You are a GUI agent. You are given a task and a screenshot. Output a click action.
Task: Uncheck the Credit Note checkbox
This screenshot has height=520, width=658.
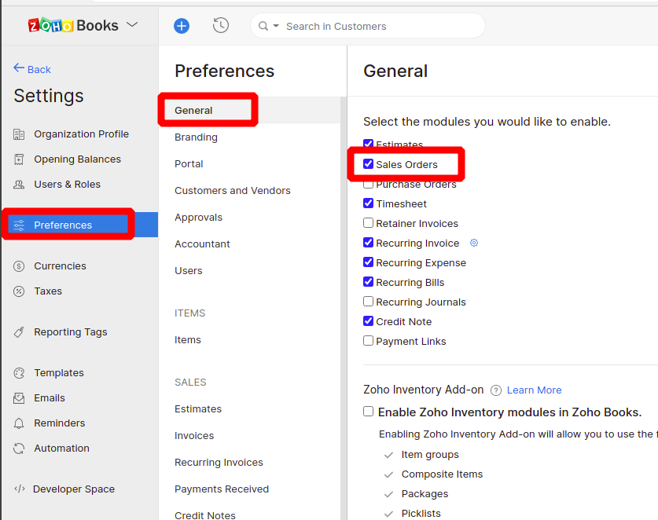point(368,320)
